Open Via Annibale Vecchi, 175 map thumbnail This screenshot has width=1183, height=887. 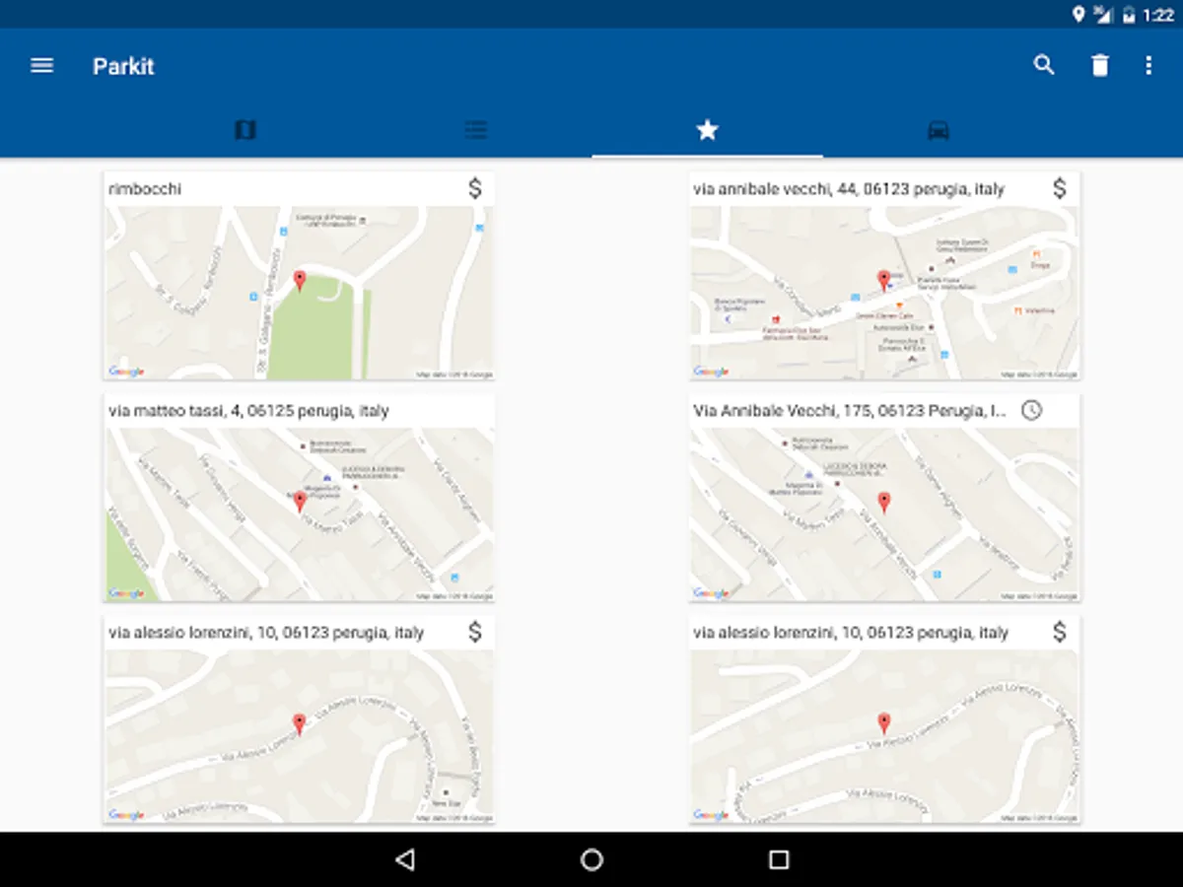[x=884, y=514]
